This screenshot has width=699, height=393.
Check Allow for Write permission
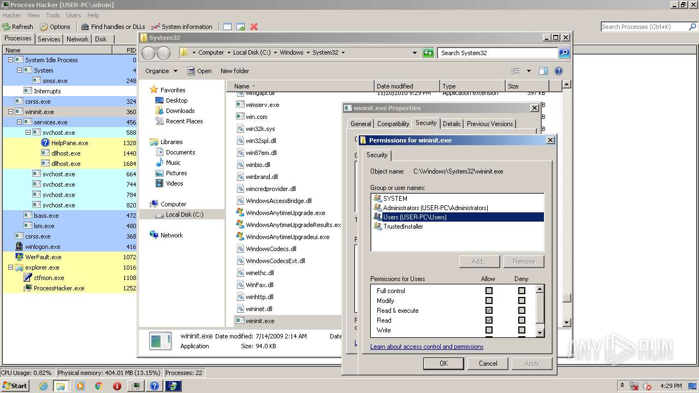(489, 330)
